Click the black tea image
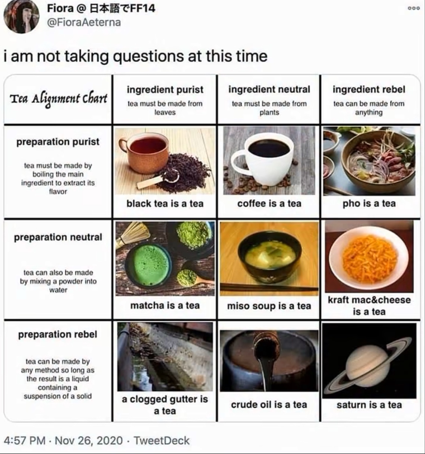Screen dimensions: 425x454 [165, 161]
